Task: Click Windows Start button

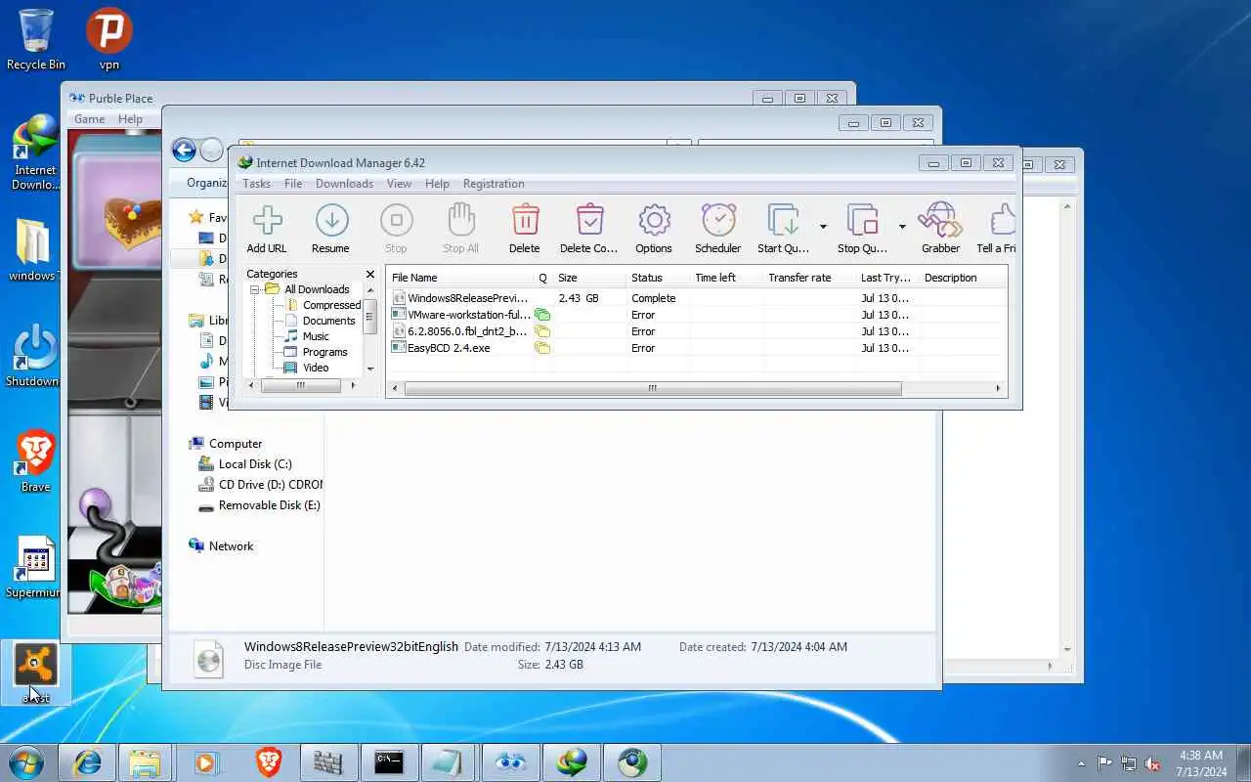Action: click(x=26, y=761)
